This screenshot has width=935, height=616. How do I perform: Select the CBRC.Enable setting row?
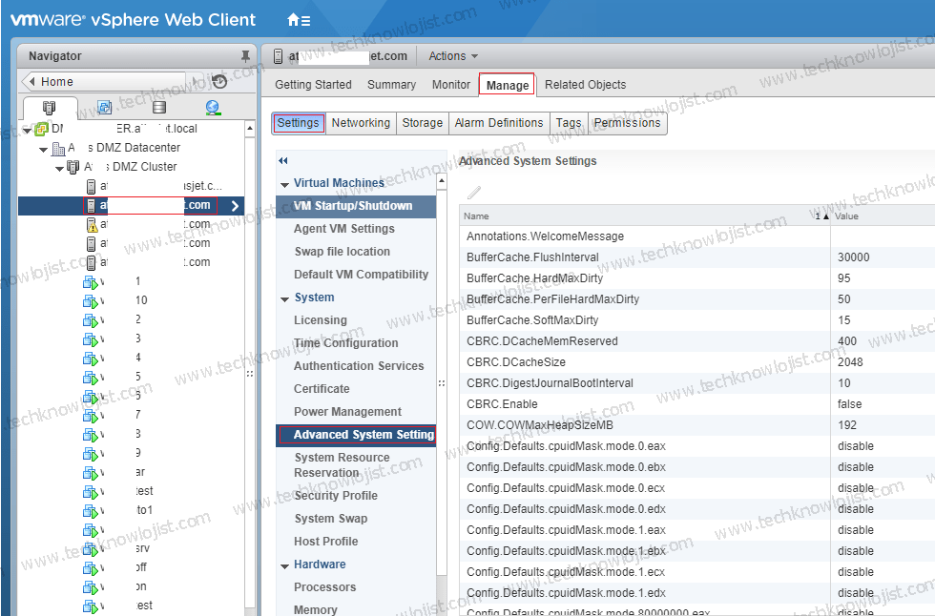[697, 404]
